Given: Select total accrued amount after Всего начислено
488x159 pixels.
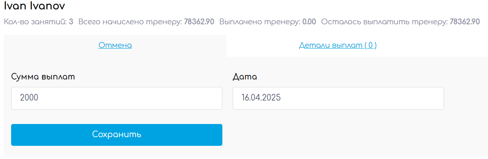Looking at the screenshot, I should (199, 22).
